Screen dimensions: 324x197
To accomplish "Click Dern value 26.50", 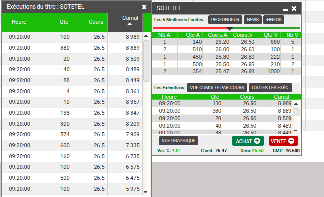I will [257, 151].
